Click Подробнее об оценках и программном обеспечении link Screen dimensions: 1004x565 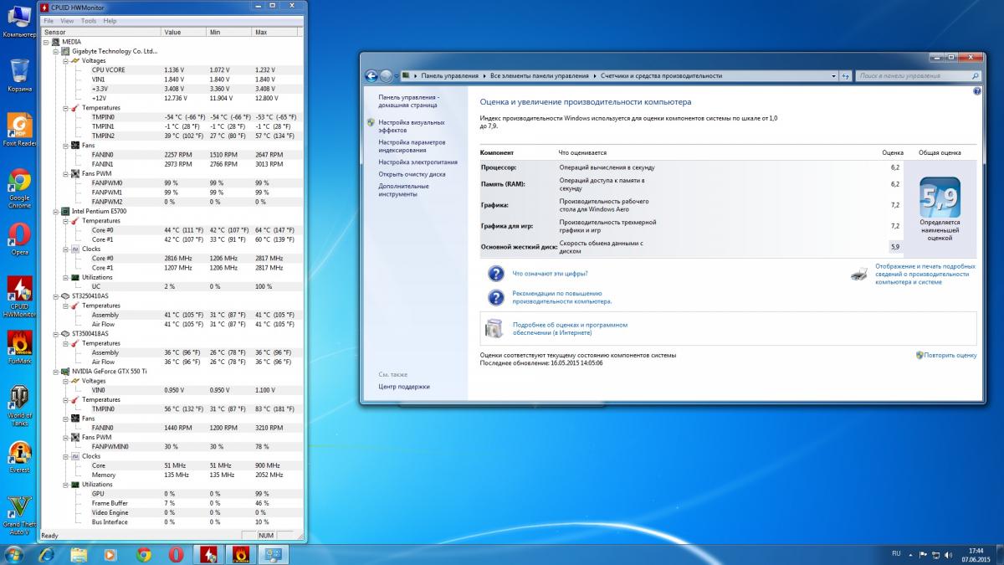570,328
